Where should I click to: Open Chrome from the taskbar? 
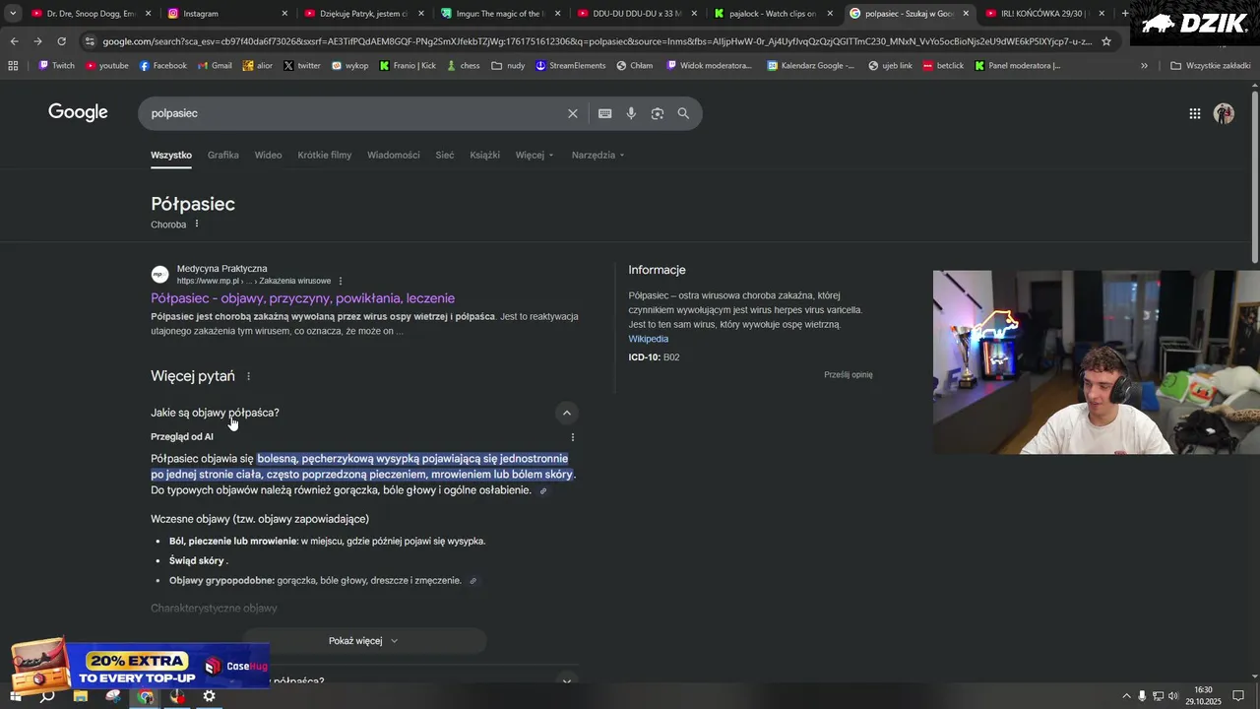146,696
